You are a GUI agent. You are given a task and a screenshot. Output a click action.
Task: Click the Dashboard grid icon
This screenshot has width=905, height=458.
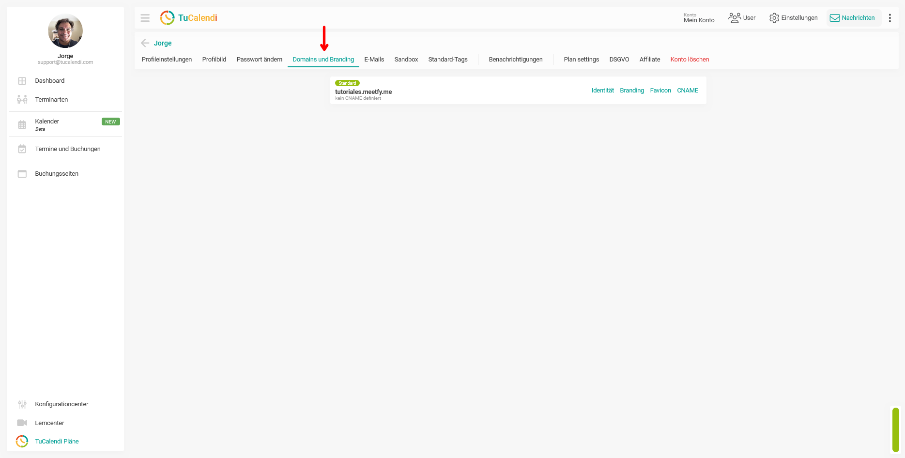coord(22,81)
